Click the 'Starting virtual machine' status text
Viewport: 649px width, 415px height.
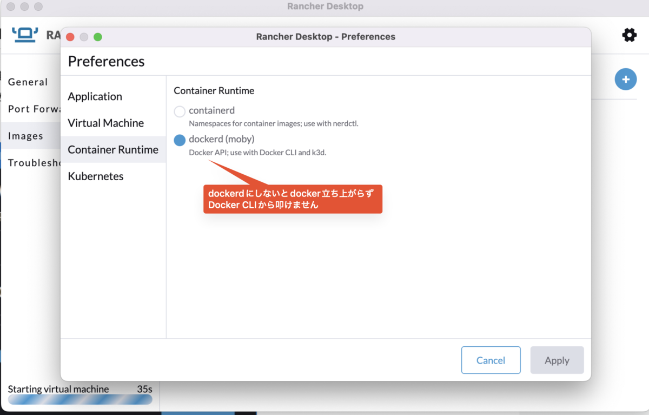[x=58, y=389]
